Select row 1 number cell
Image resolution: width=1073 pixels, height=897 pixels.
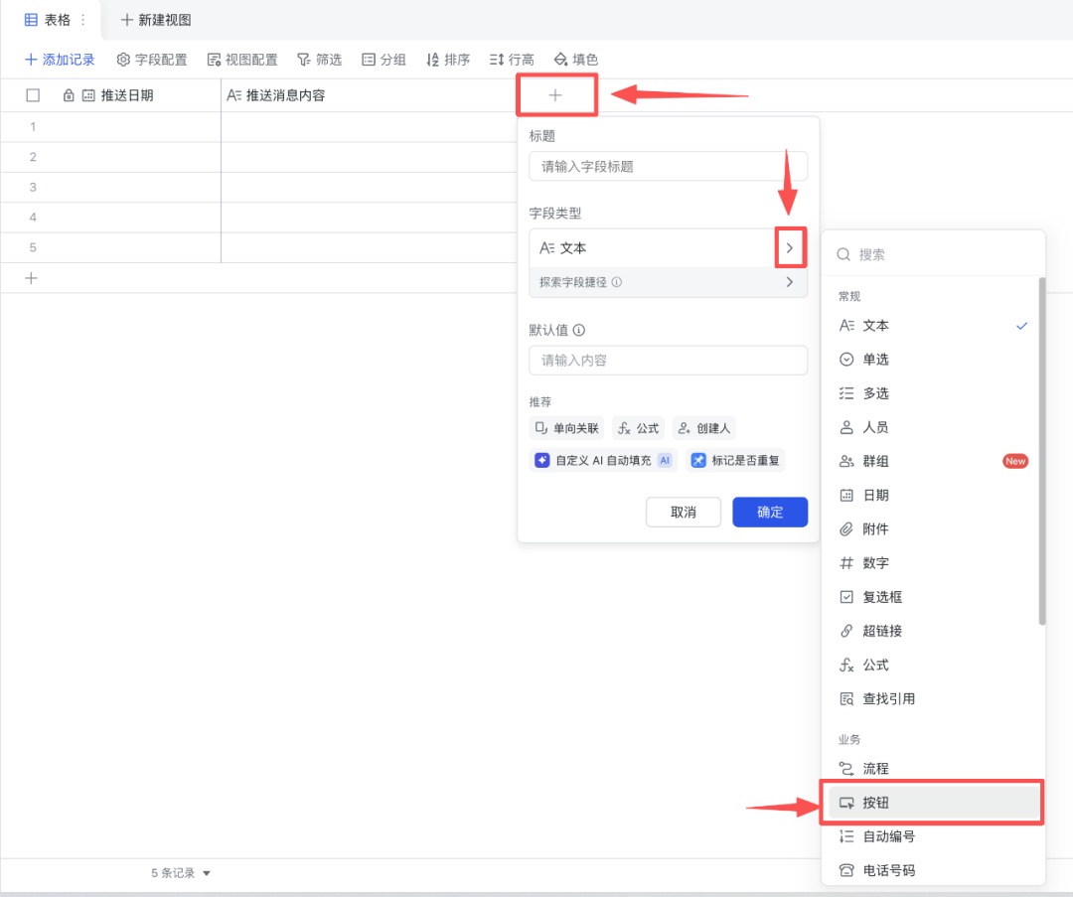coord(33,126)
